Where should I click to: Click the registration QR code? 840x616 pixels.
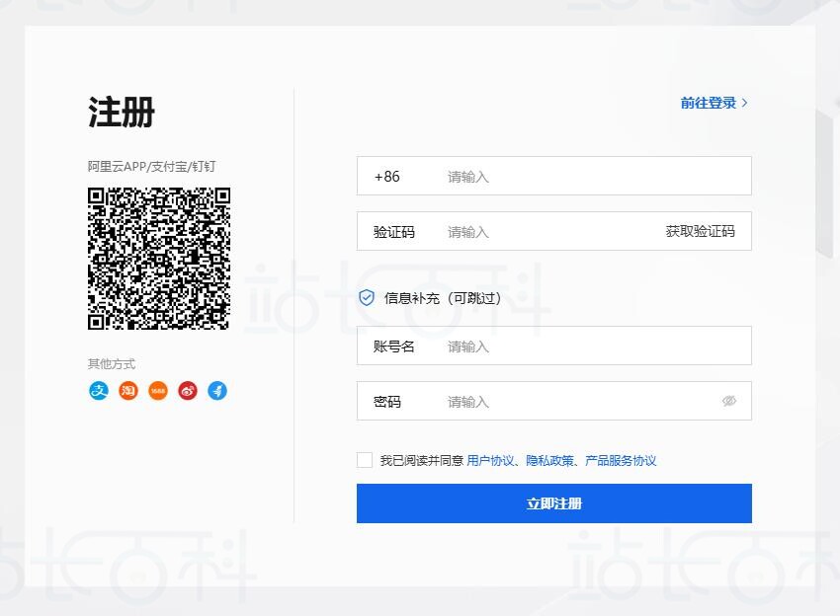pyautogui.click(x=159, y=259)
